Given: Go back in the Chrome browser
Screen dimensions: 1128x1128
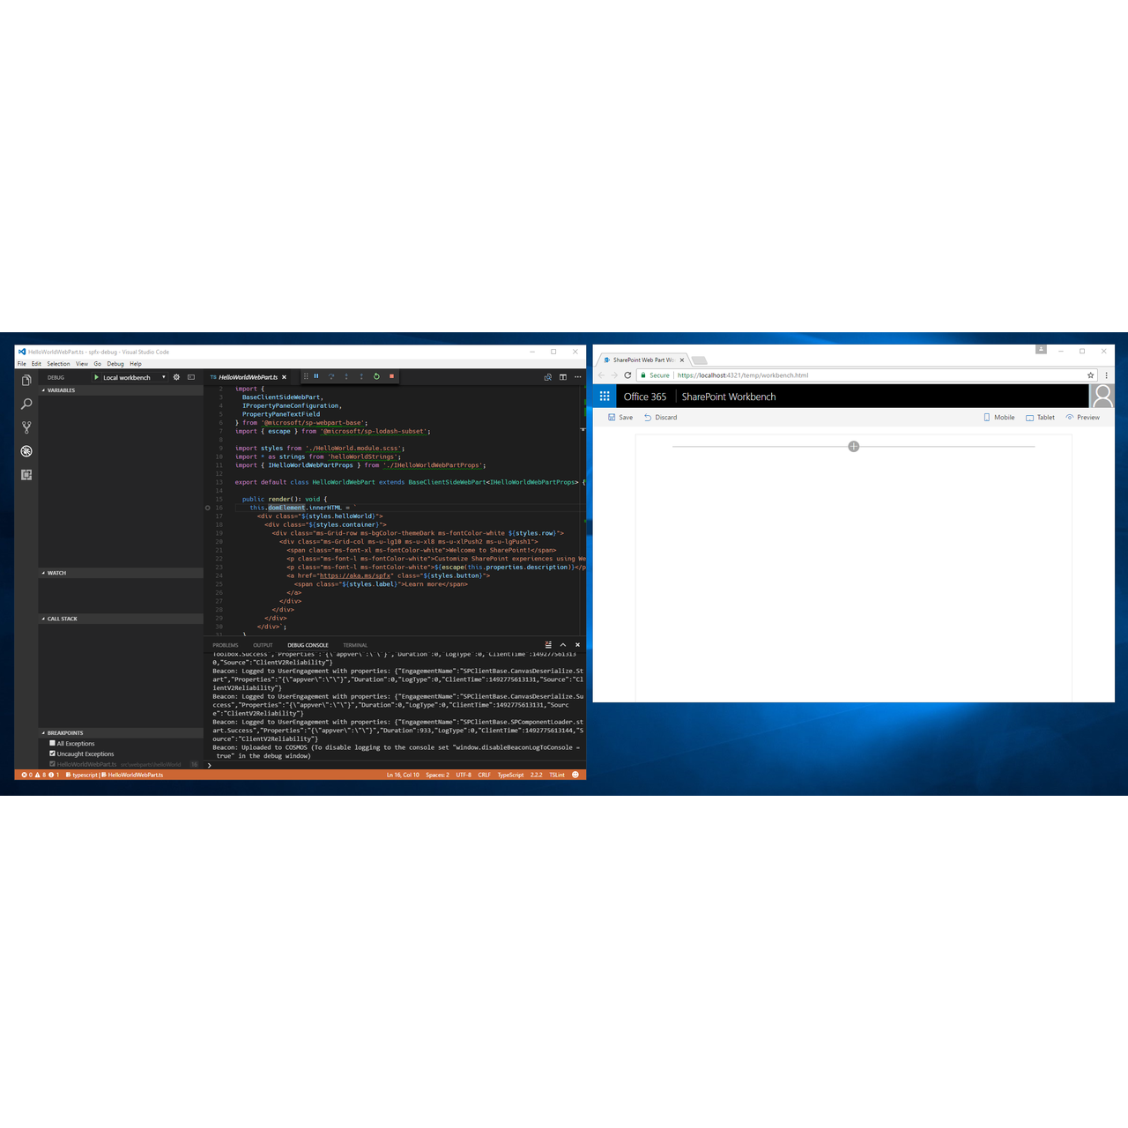Looking at the screenshot, I should [602, 375].
